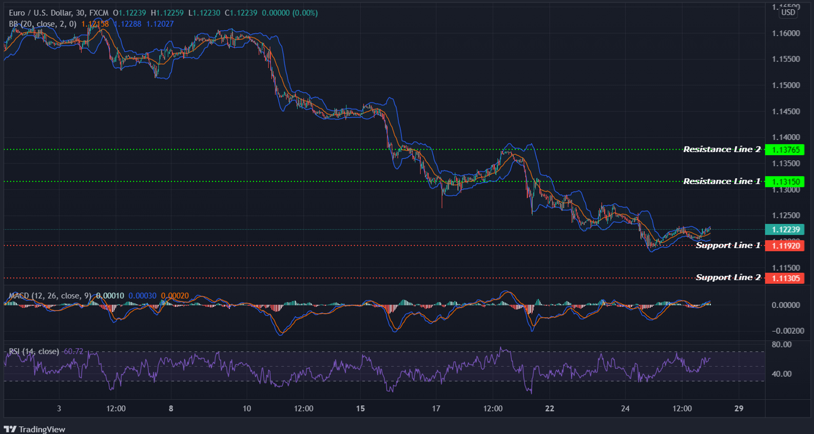The image size is (814, 434).
Task: Click the RSI value 60.72
Action: tap(73, 352)
